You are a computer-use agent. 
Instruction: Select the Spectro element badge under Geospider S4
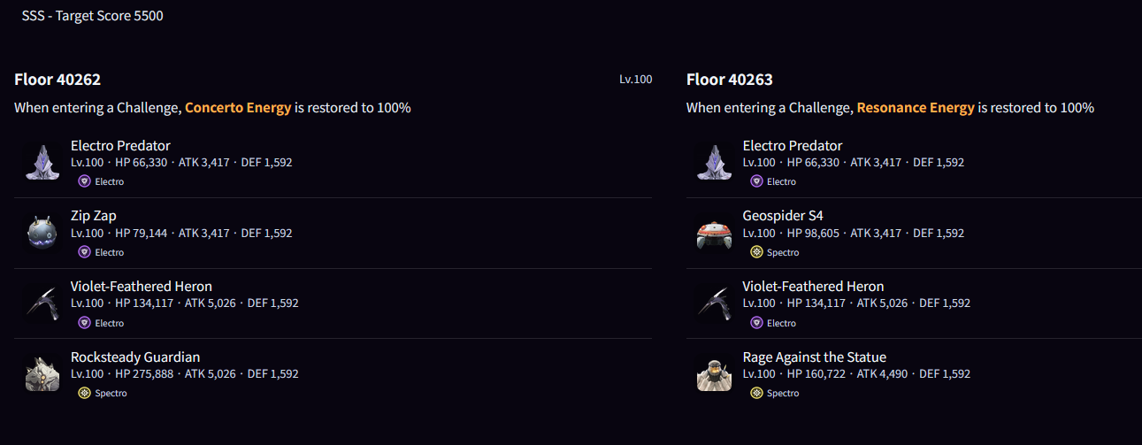click(775, 252)
